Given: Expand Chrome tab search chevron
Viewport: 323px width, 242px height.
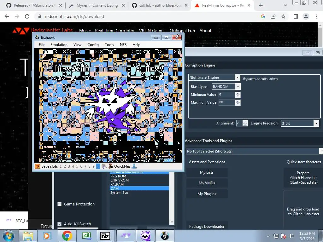Looking at the screenshot, I should point(285,5).
